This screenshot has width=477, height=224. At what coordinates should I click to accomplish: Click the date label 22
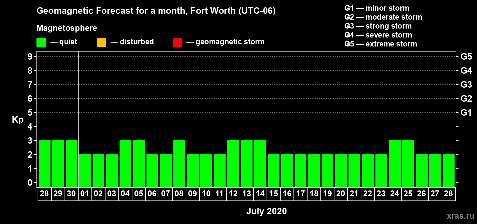pos(368,194)
